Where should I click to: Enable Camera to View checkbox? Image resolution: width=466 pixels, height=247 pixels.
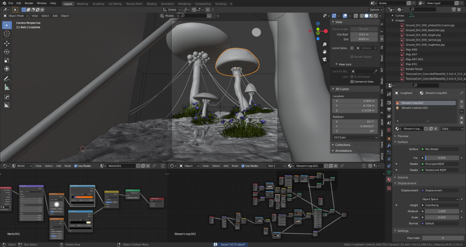point(352,82)
